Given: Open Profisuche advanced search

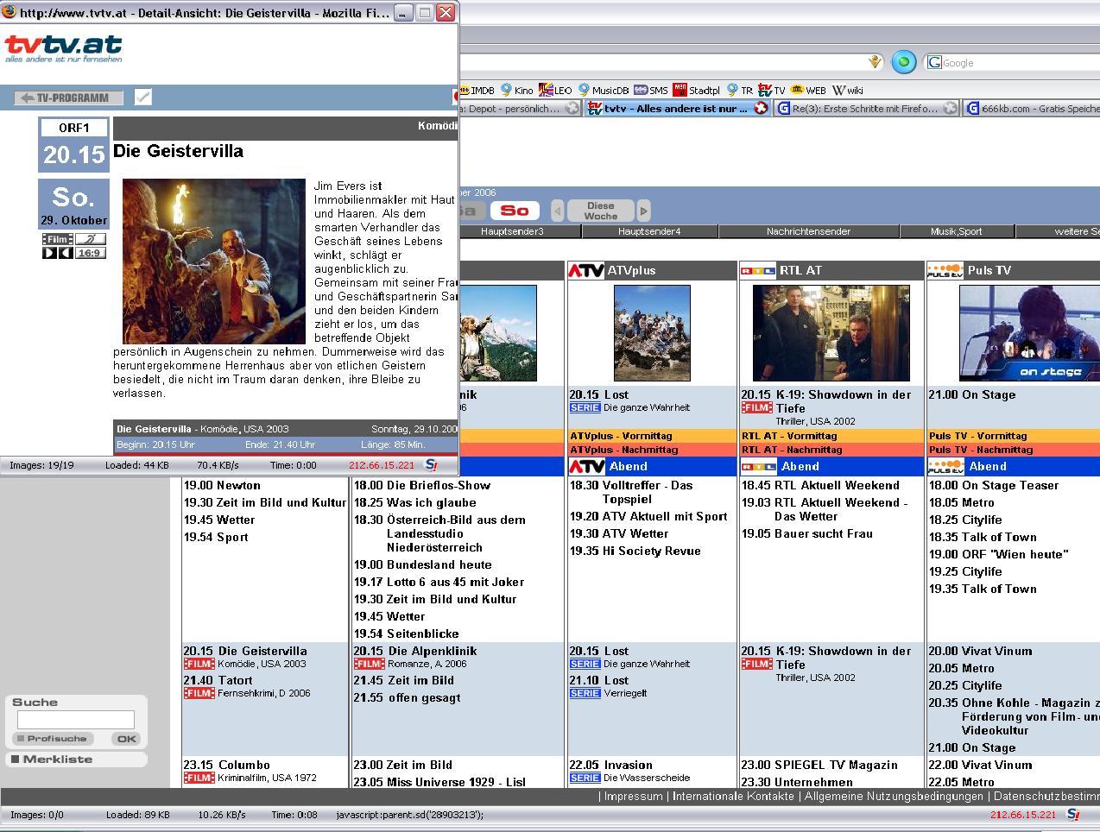Looking at the screenshot, I should pyautogui.click(x=52, y=739).
